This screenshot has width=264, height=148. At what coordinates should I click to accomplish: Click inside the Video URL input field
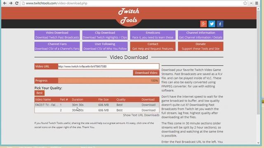pyautogui.click(x=108, y=66)
